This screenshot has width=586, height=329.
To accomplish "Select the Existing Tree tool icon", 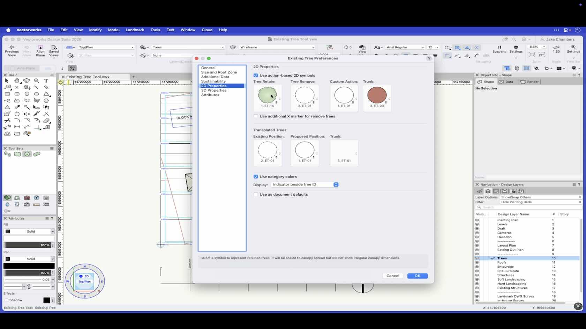I will [27, 154].
